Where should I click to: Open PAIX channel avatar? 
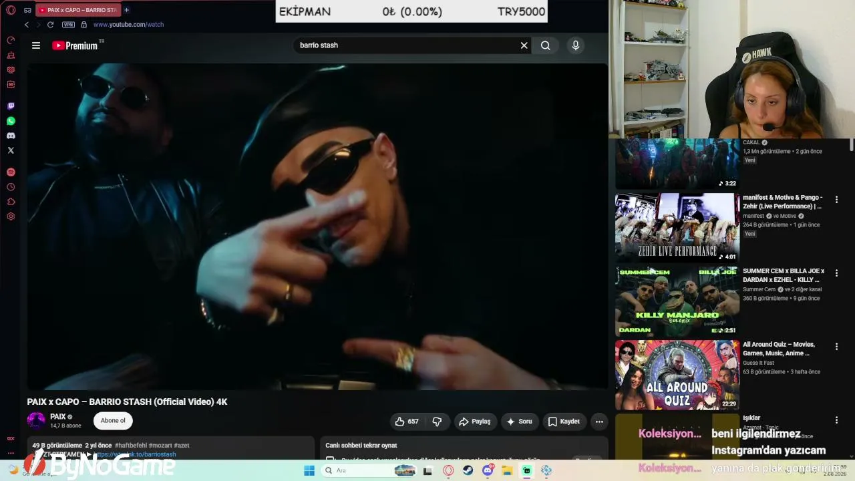pos(36,421)
